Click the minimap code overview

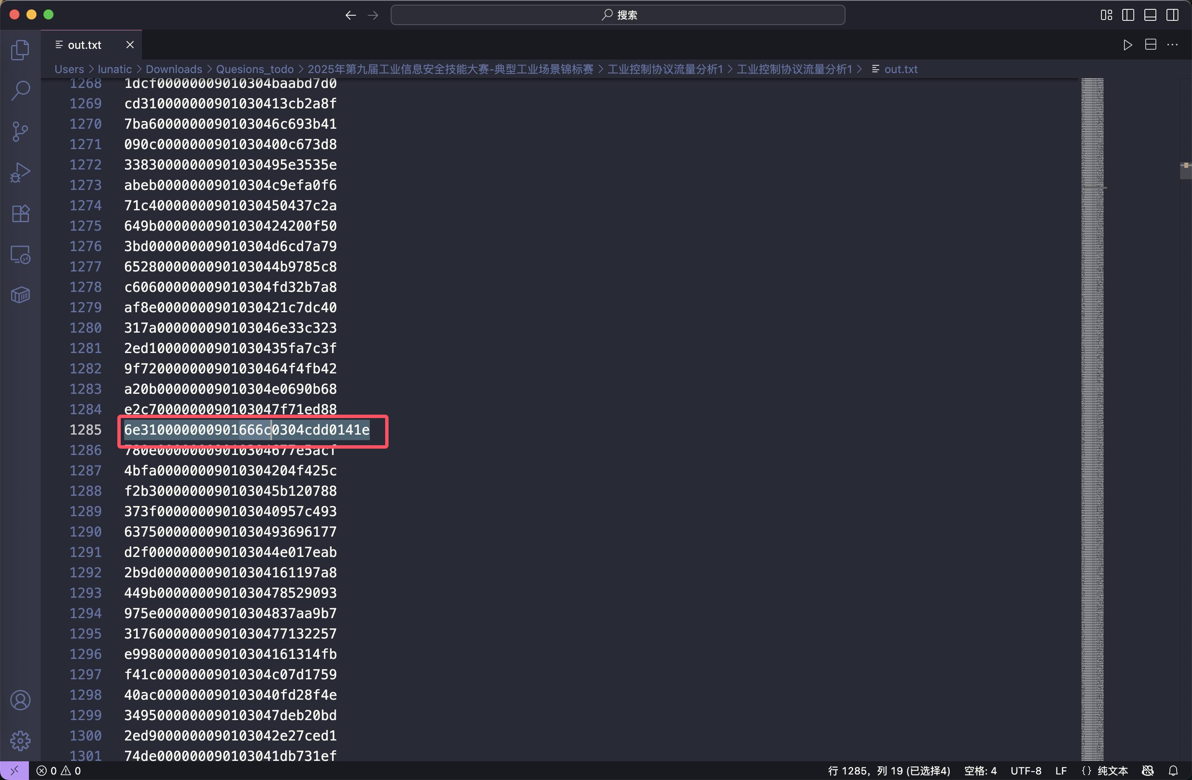coord(1093,420)
